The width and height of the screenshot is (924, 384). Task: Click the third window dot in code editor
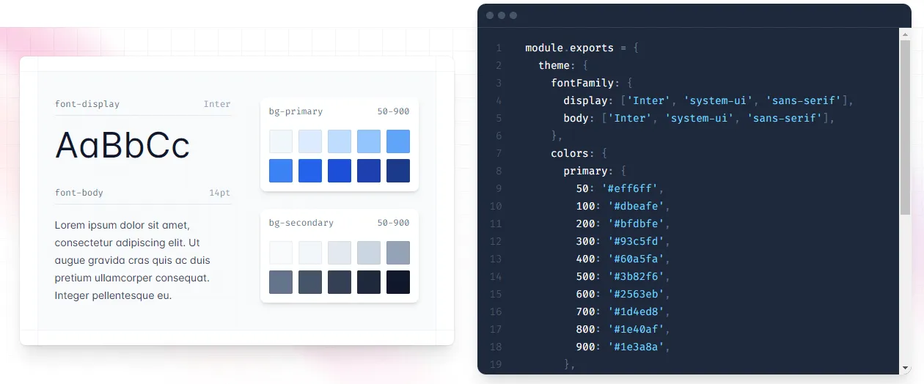tap(513, 15)
